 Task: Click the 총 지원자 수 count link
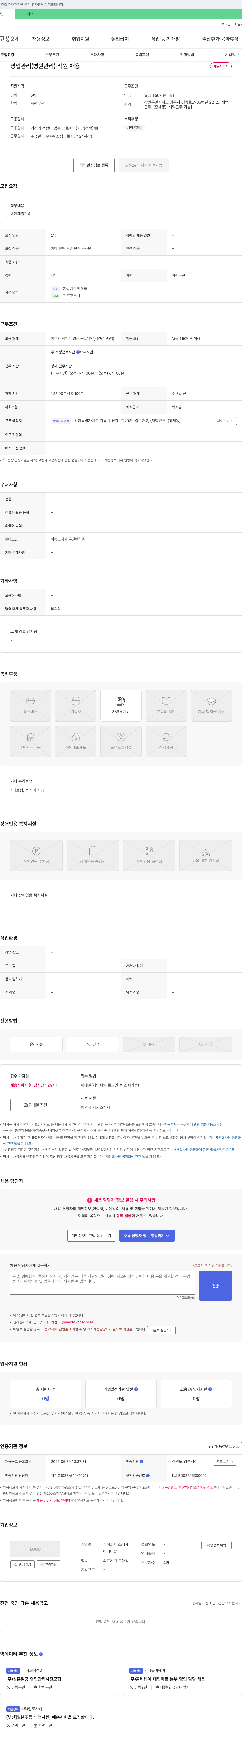click(x=46, y=1398)
